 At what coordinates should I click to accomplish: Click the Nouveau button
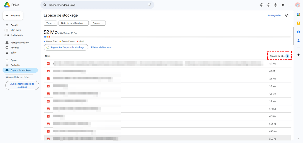coord(13,16)
